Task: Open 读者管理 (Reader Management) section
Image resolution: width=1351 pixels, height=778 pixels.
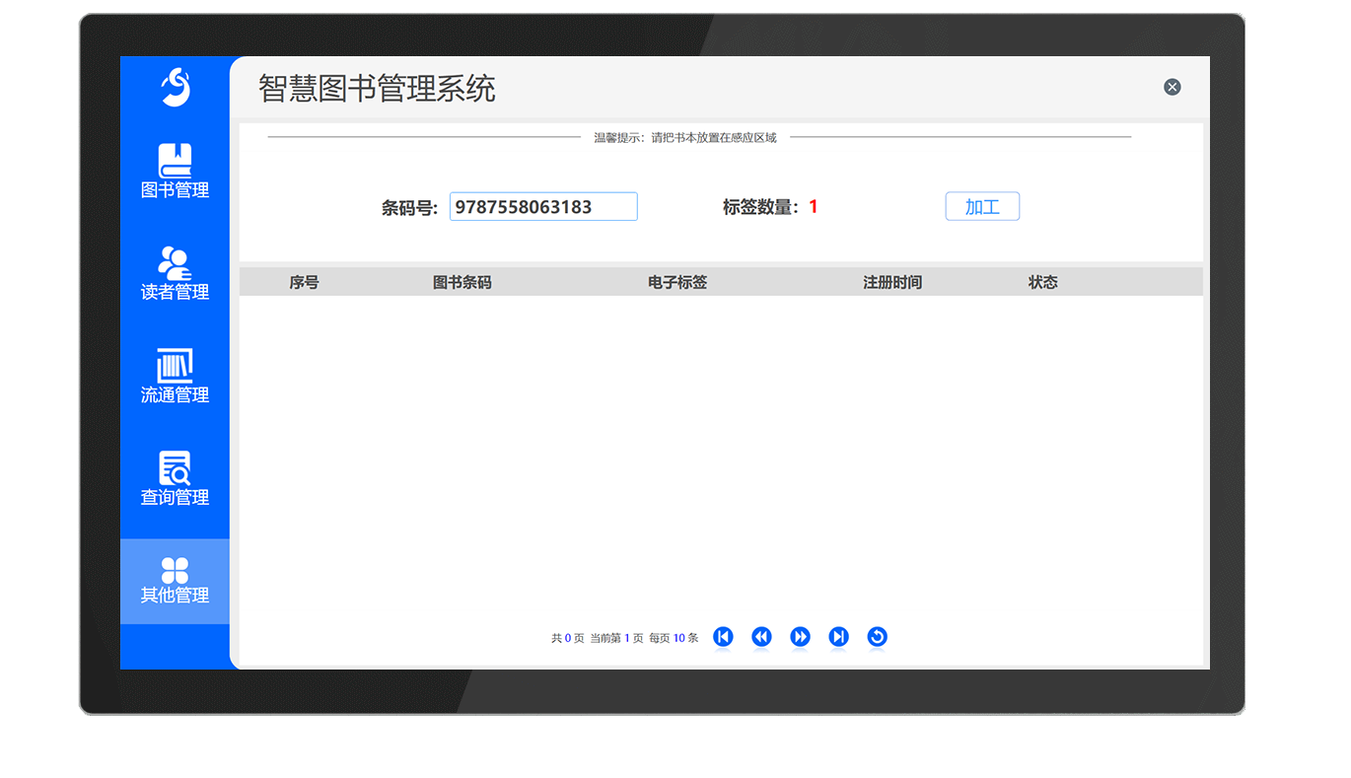Action: tap(175, 273)
